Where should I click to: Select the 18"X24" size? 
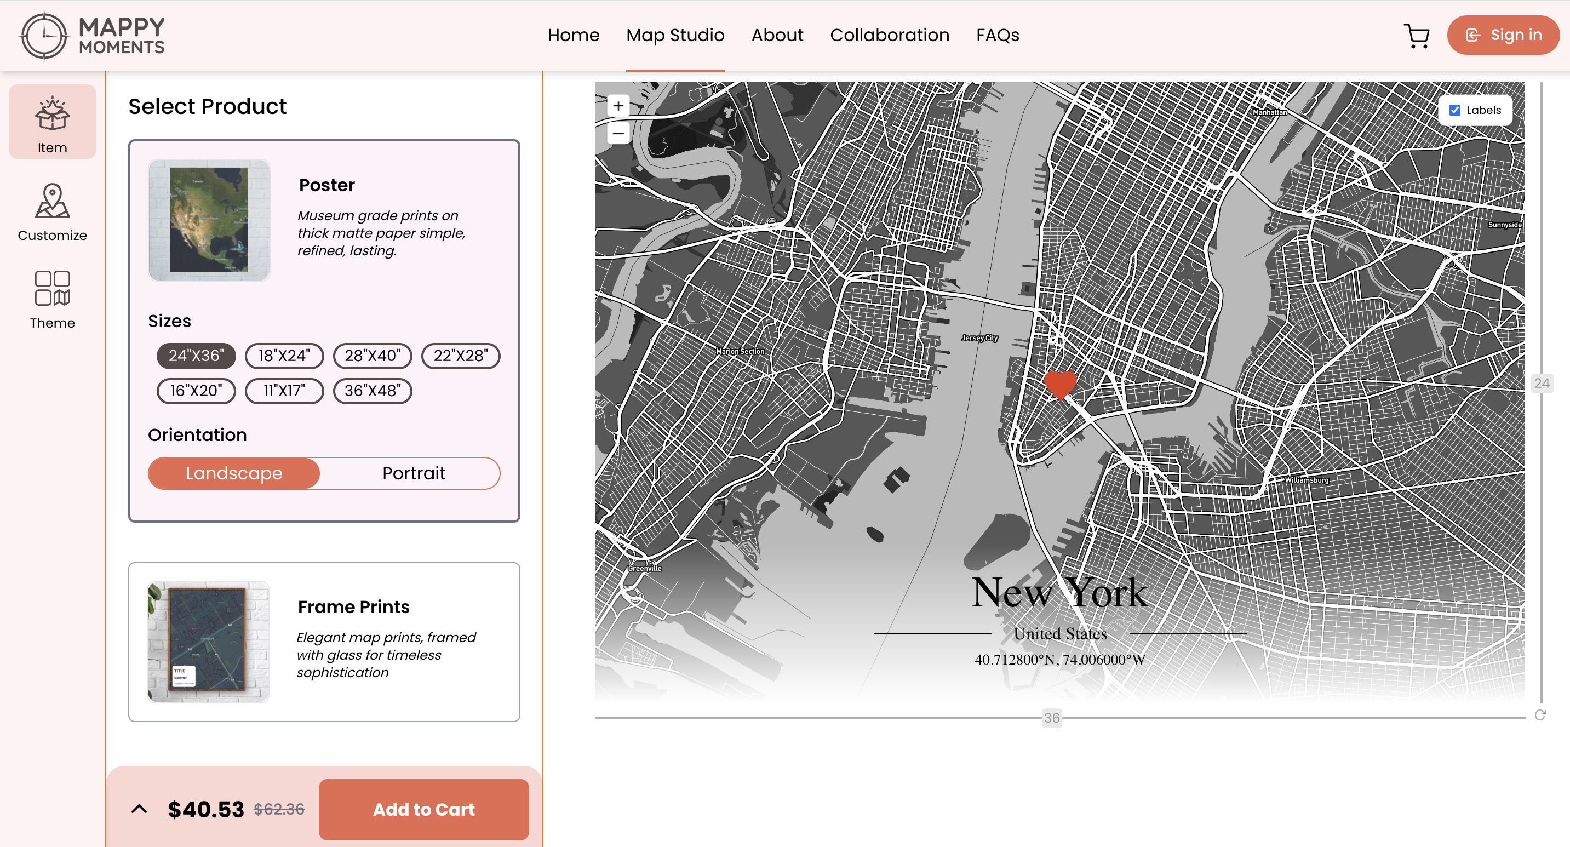coord(284,356)
